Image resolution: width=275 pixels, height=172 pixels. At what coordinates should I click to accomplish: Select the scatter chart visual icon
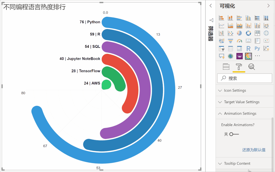230,33
